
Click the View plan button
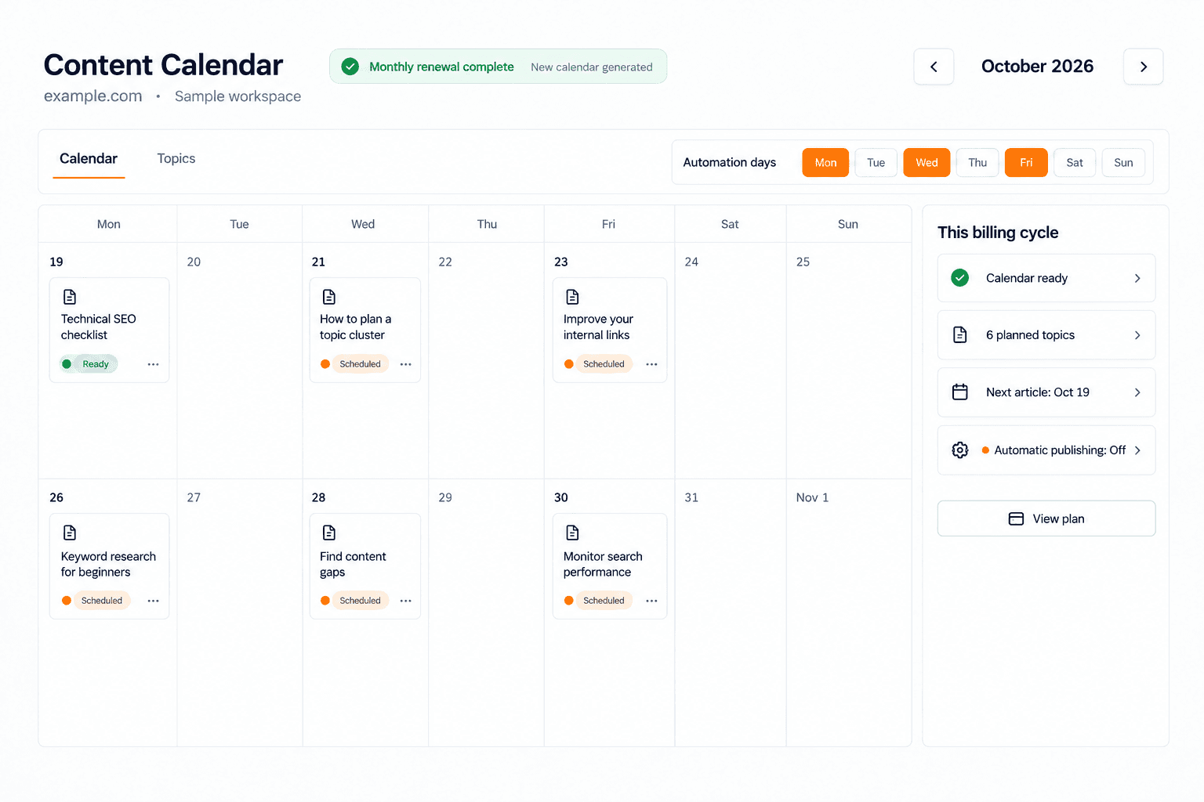(1046, 518)
